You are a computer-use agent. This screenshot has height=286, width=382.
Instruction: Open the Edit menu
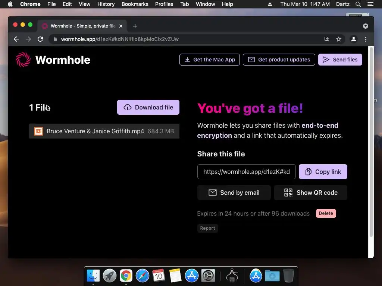67,4
